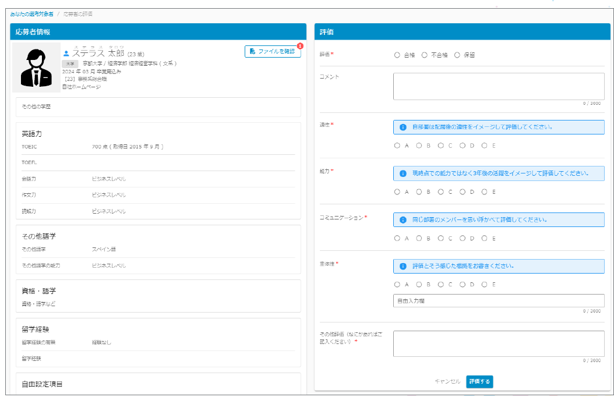
Task: Rate 適性 as A
Action: [397, 146]
